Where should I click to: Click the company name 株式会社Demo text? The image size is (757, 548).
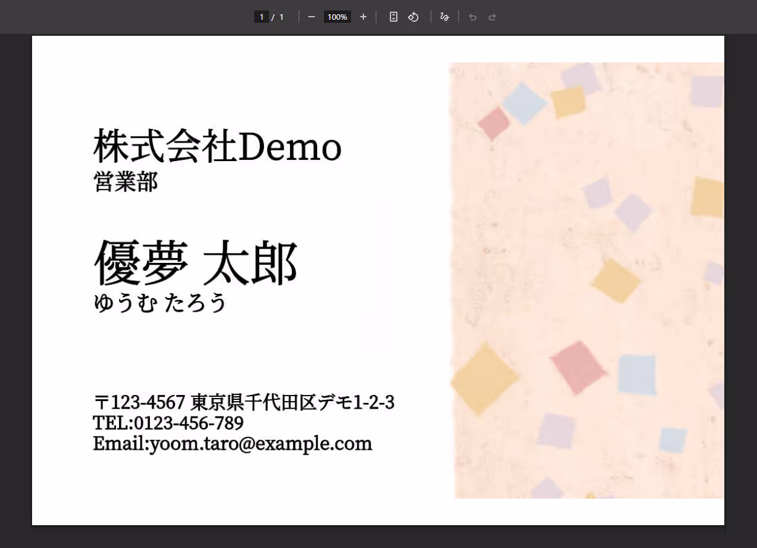(217, 147)
